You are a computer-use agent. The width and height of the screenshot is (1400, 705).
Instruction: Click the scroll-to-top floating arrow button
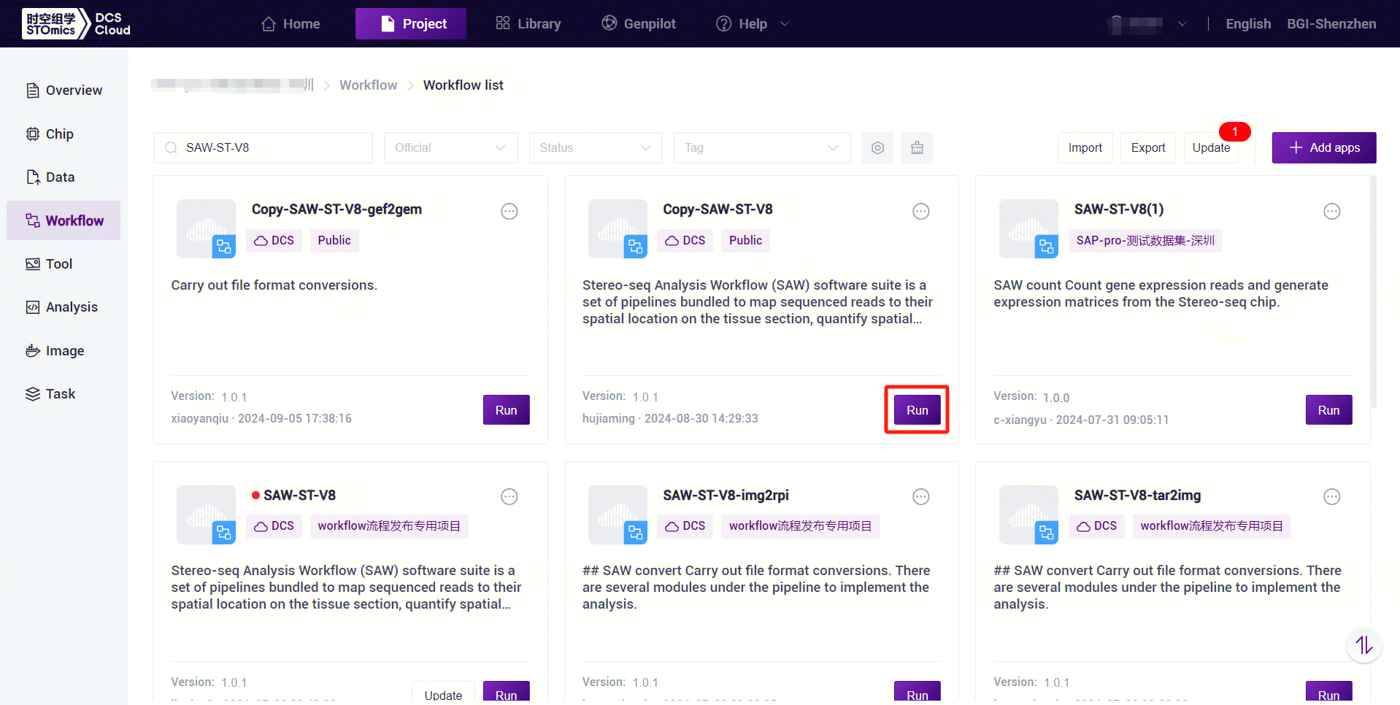pos(1363,645)
